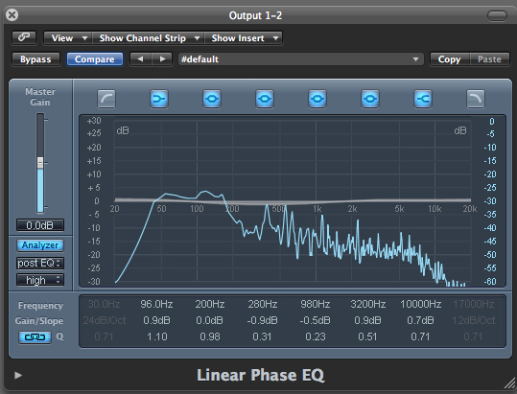Click the 980Hz frequency value
517x394 pixels.
tap(316, 304)
